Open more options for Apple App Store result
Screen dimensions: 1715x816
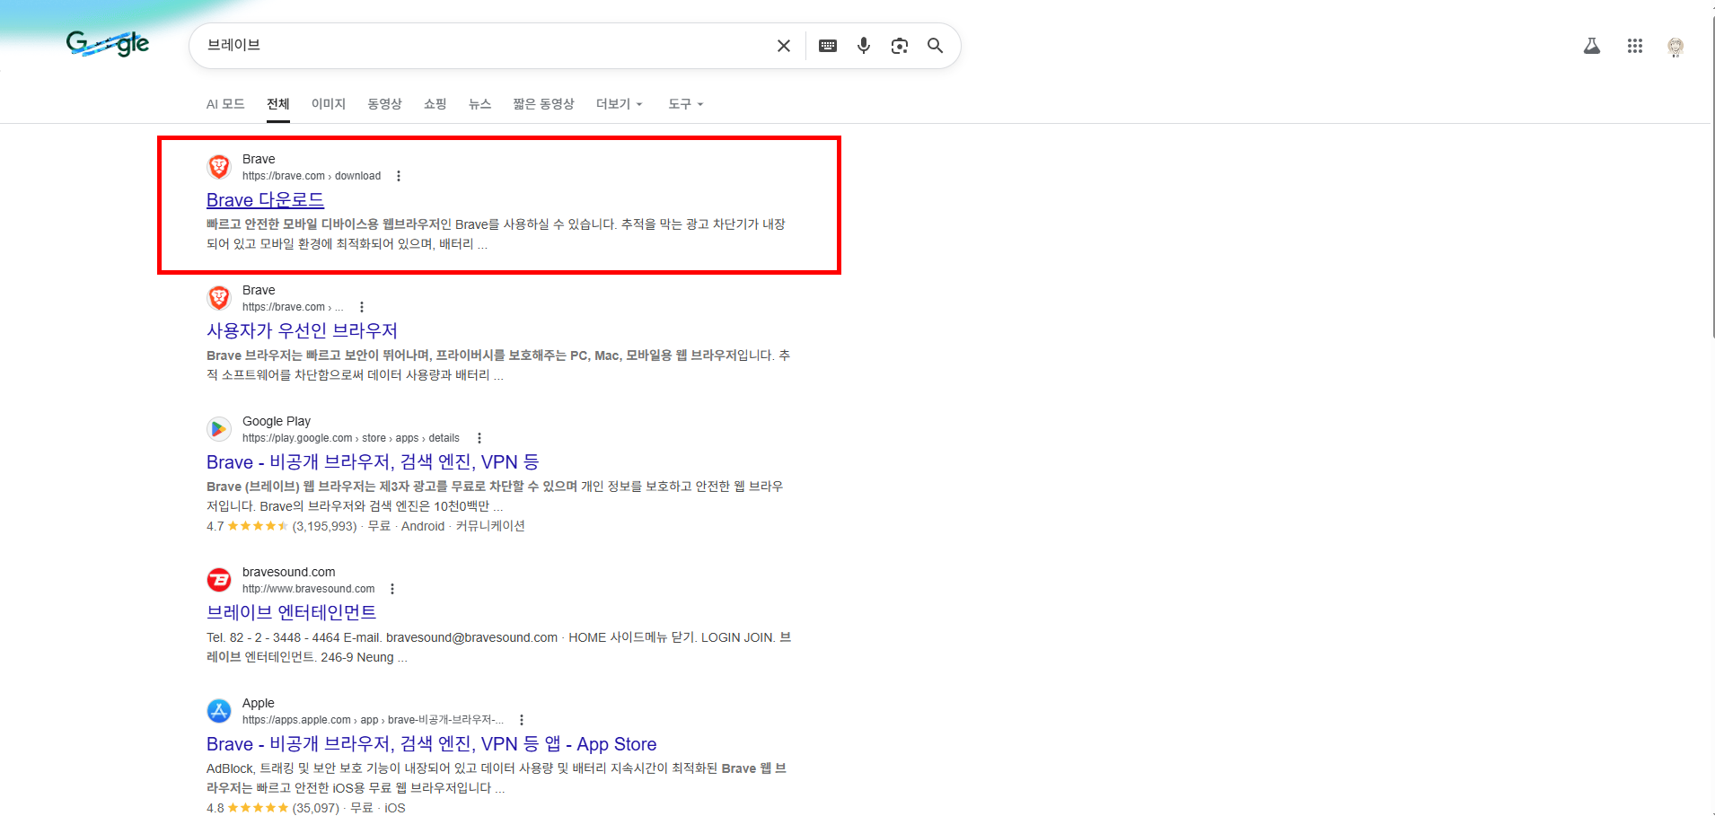pyautogui.click(x=522, y=720)
